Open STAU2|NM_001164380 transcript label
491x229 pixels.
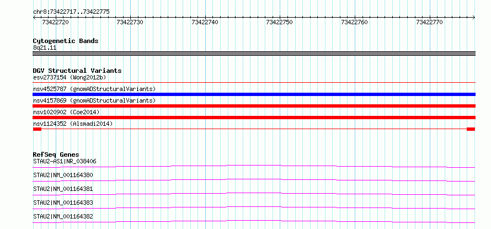pyautogui.click(x=63, y=175)
